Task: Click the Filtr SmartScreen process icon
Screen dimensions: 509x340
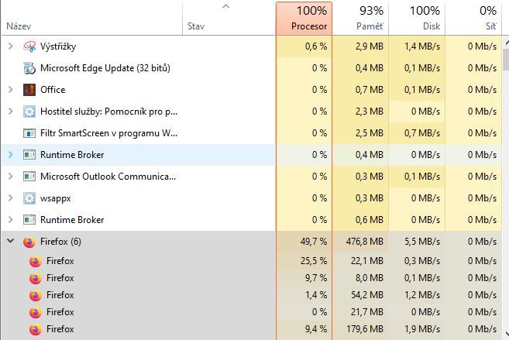Action: [x=29, y=133]
